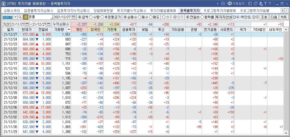Click the 다음 next button
The width and height of the screenshot is (290, 137).
click(x=274, y=17)
